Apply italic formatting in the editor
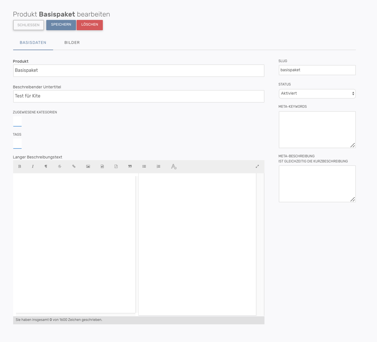 33,166
